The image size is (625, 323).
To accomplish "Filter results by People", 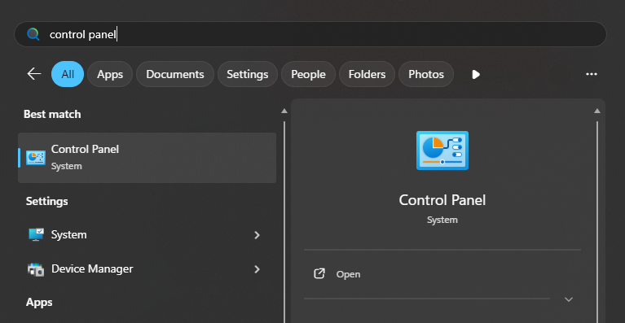I will [308, 74].
